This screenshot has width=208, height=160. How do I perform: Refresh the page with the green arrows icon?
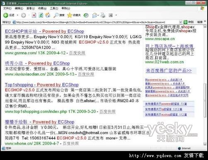point(41,15)
